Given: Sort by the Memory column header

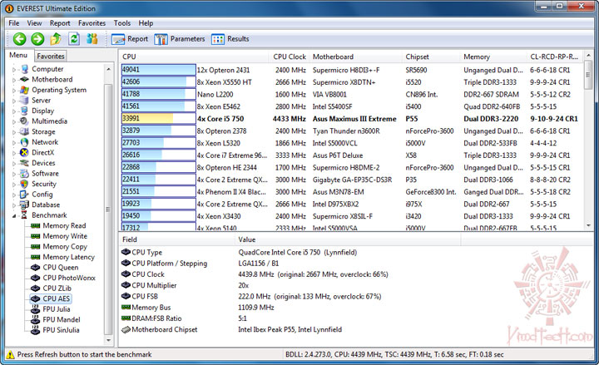Looking at the screenshot, I should (x=493, y=57).
